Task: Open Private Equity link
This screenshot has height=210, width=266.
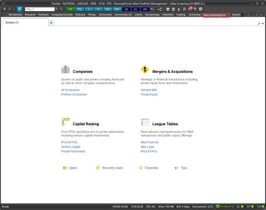Action: tap(149, 95)
